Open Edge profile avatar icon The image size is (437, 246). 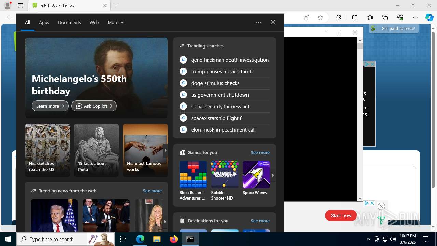(8, 5)
